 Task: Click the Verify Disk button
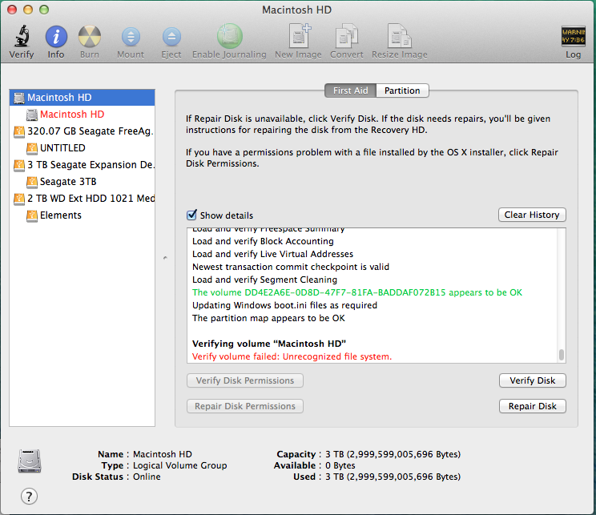532,380
